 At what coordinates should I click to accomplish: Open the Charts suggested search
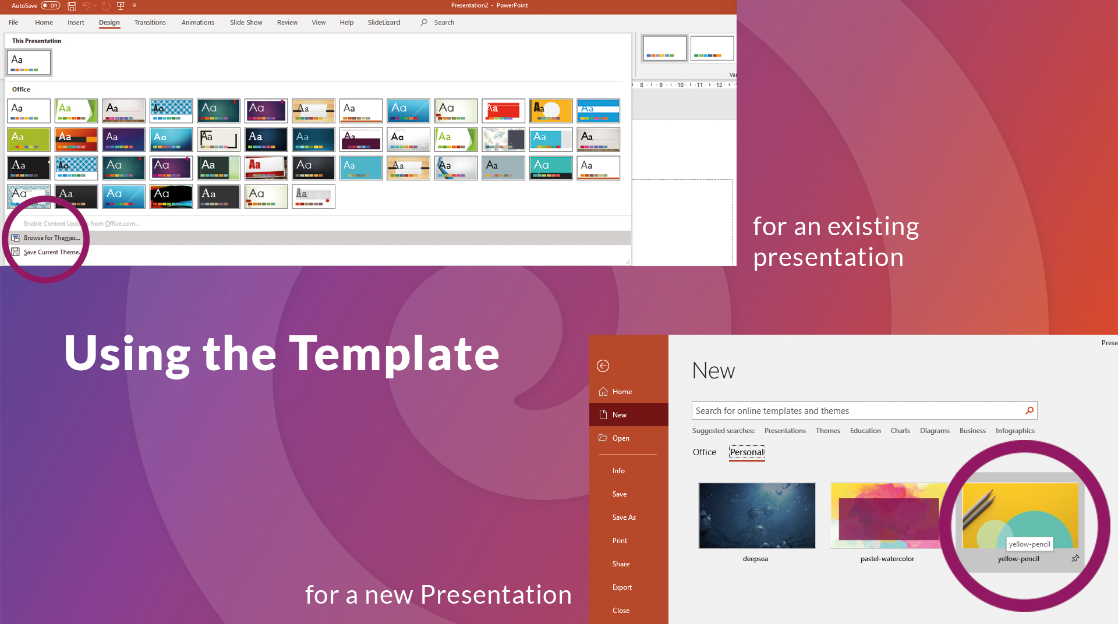[900, 431]
